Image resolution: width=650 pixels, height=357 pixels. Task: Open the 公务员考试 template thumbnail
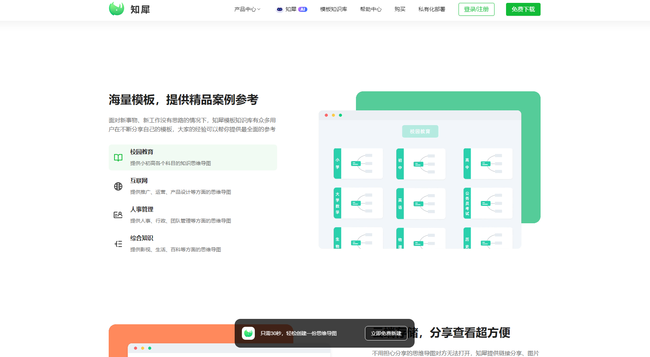(488, 203)
